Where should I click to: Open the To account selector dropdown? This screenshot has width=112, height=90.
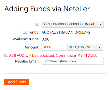coord(73,24)
